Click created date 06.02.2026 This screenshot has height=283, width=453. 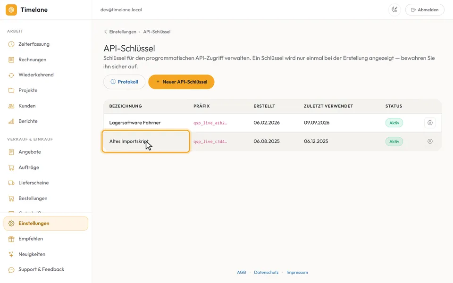coord(267,123)
